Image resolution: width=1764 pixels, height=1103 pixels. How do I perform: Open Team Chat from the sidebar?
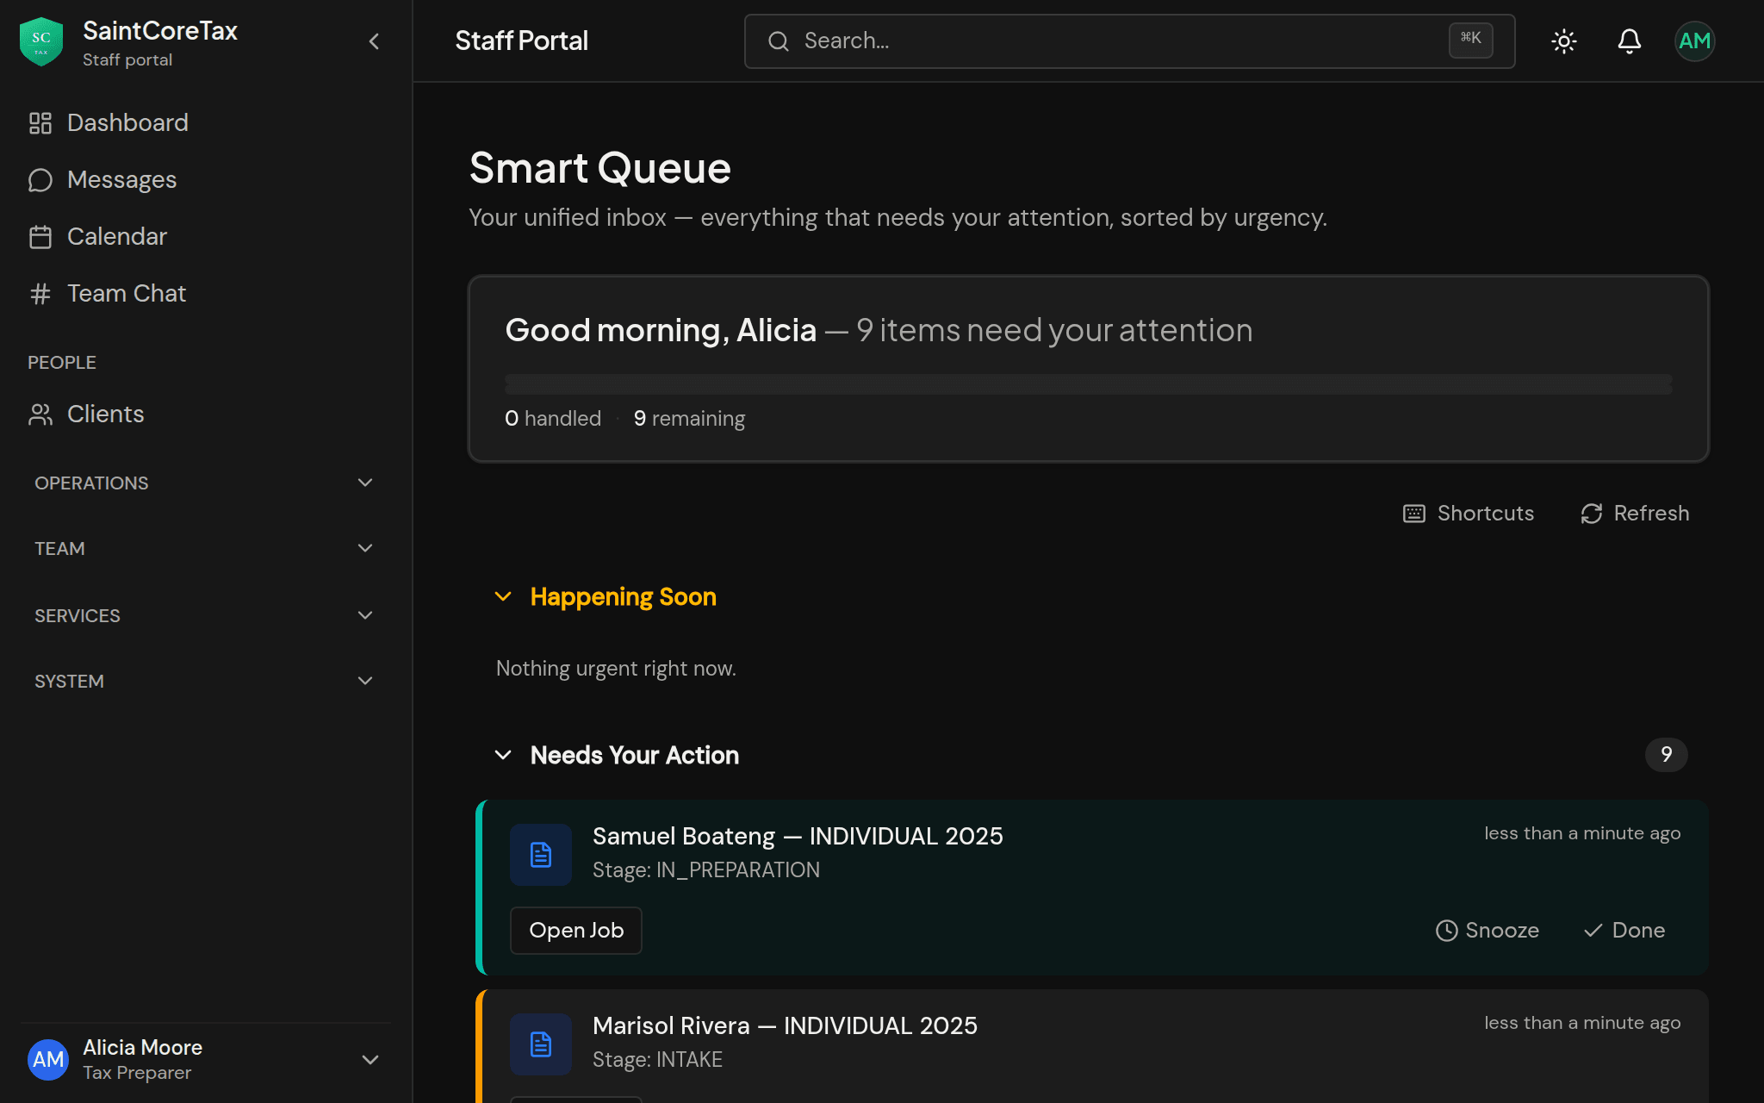click(x=207, y=293)
